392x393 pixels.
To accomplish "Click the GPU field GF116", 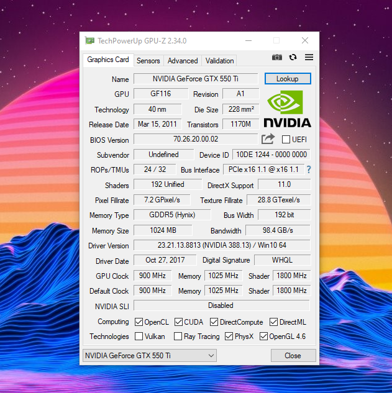I will (161, 94).
